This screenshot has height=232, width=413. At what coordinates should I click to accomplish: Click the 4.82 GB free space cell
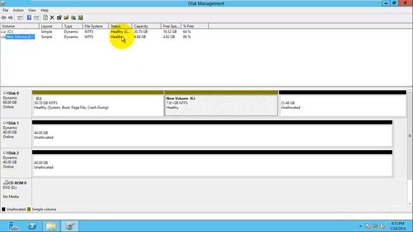(169, 37)
